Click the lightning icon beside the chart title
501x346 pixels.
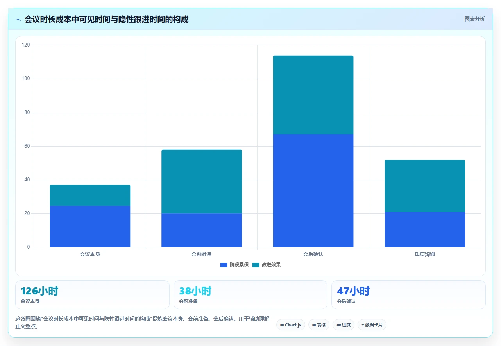coord(19,20)
